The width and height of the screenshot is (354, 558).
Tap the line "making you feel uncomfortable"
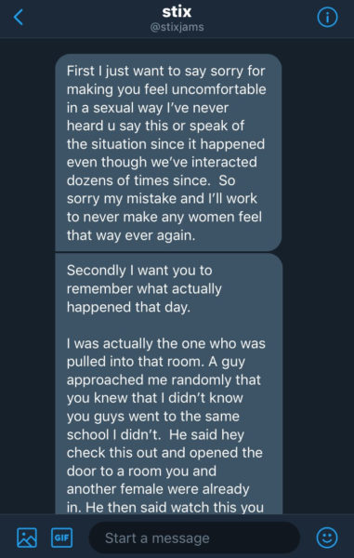(x=166, y=89)
